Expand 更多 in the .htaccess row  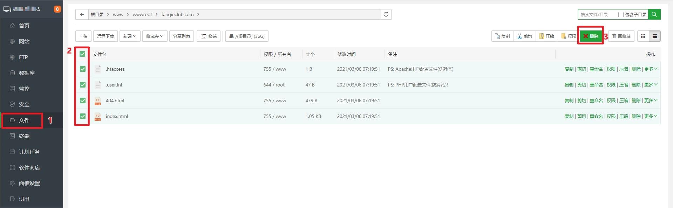coord(651,69)
